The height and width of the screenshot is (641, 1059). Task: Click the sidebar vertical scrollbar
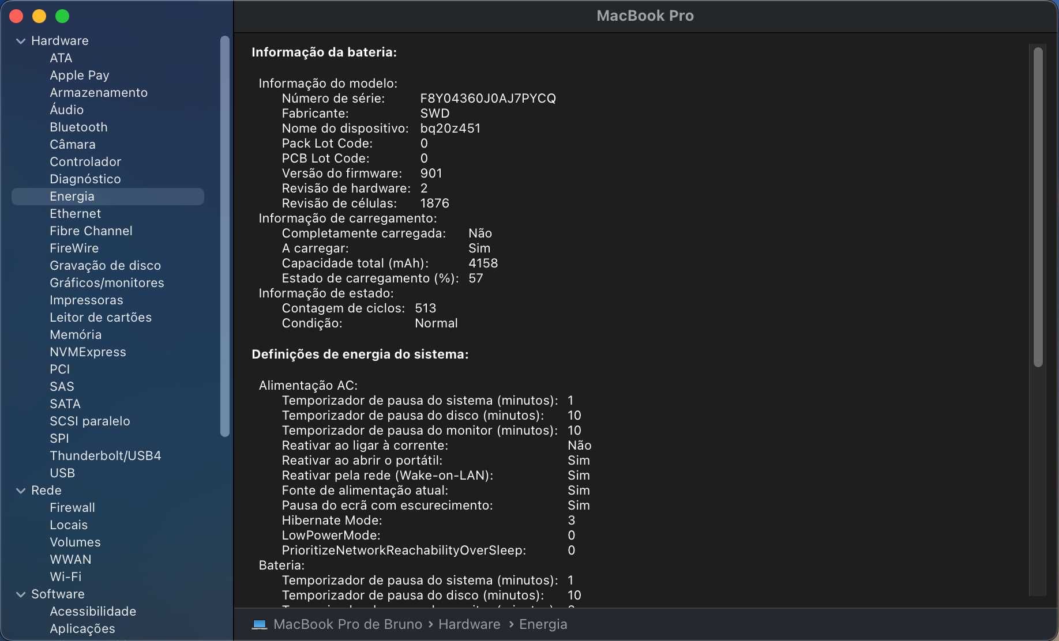225,236
